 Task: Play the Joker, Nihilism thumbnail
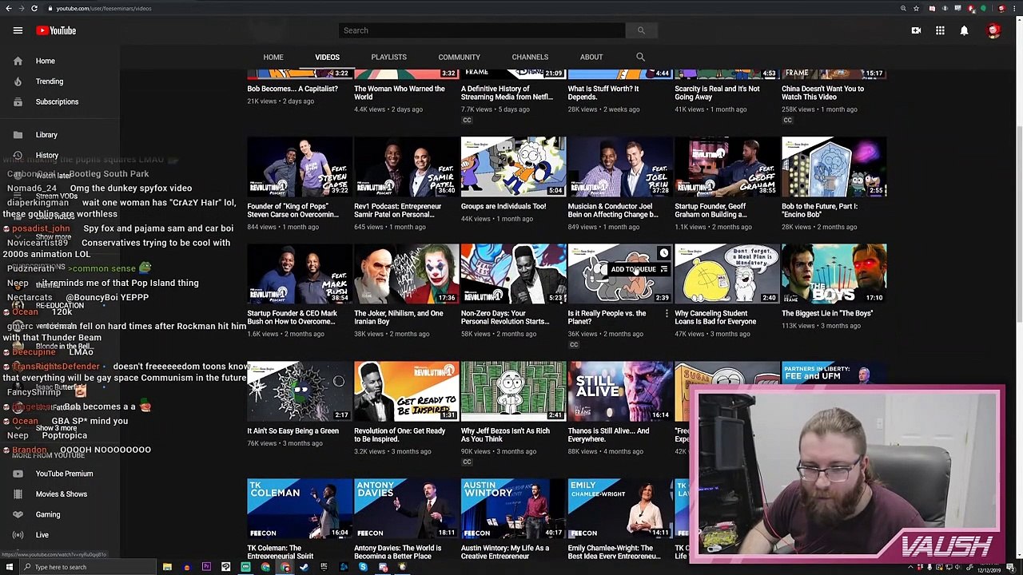[407, 274]
